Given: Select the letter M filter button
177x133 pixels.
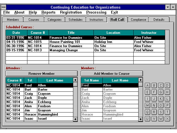Looking at the screenshot, I should 148,105.
